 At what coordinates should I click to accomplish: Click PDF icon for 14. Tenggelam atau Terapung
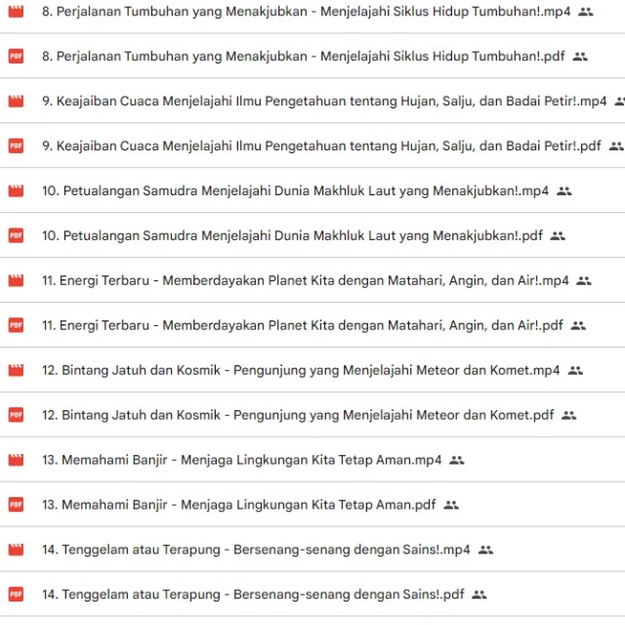click(x=16, y=594)
